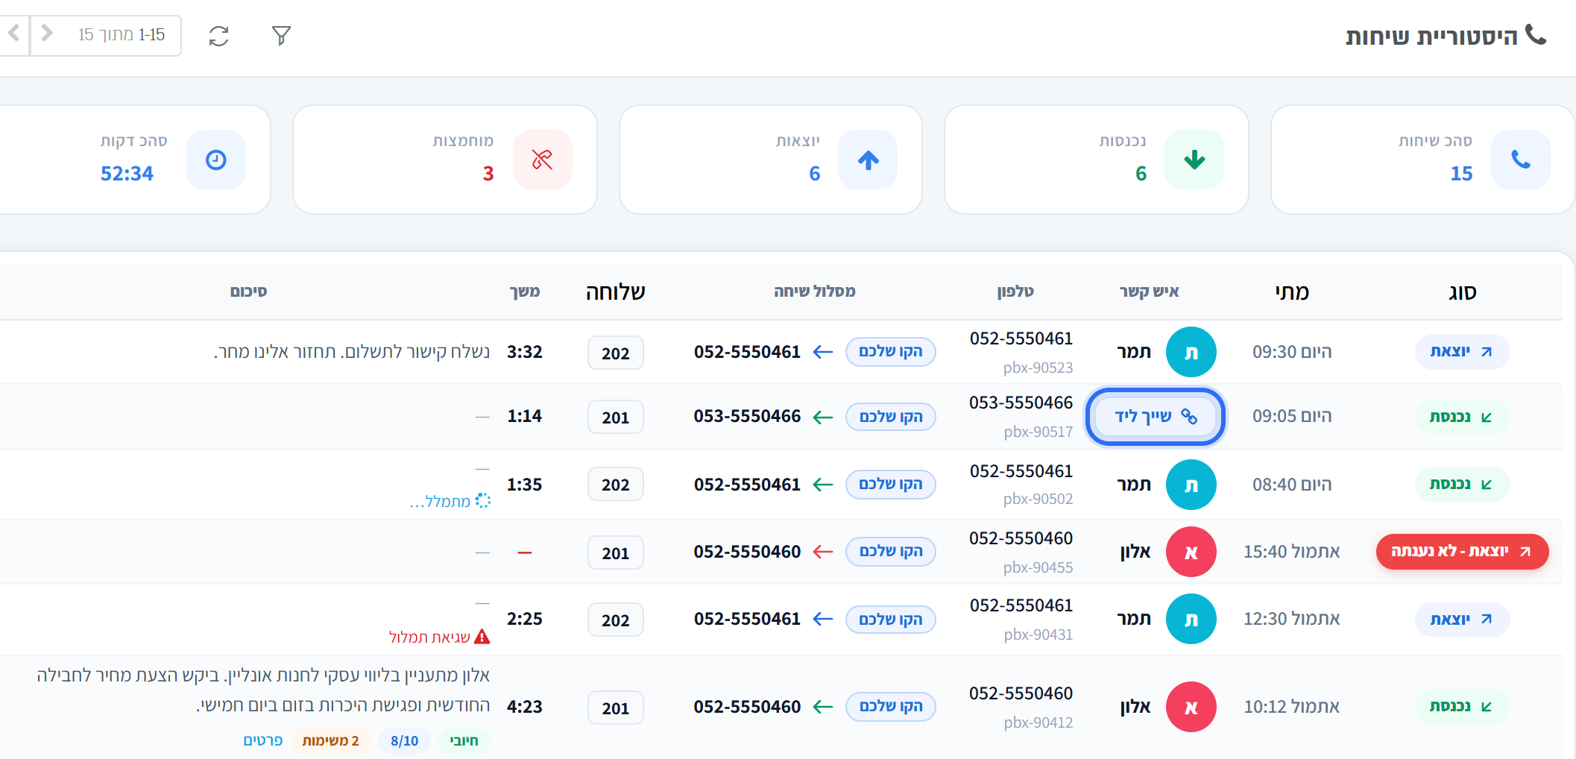Click the green down arrow incoming icon

[x=1194, y=160]
